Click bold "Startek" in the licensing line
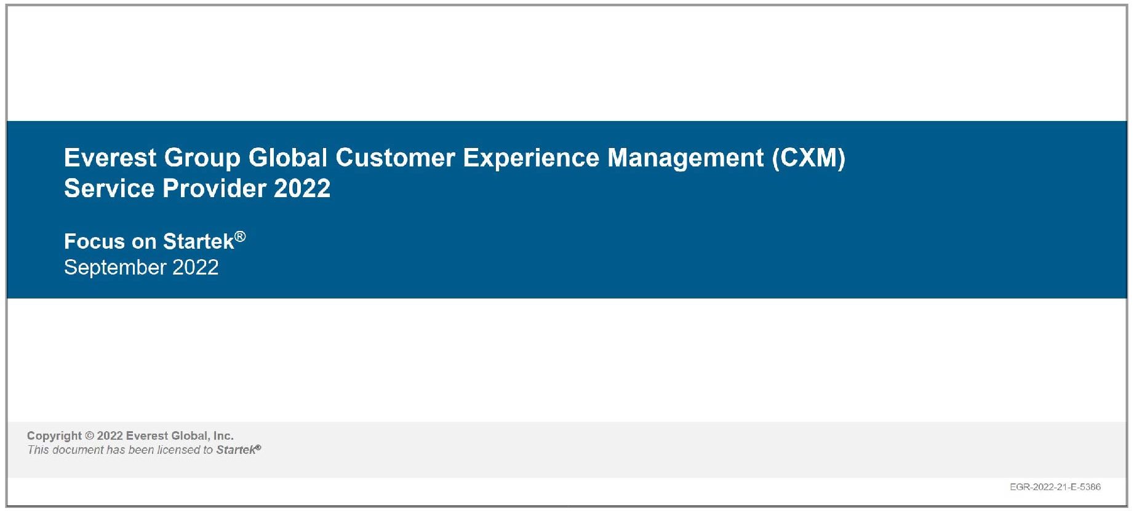 [236, 450]
